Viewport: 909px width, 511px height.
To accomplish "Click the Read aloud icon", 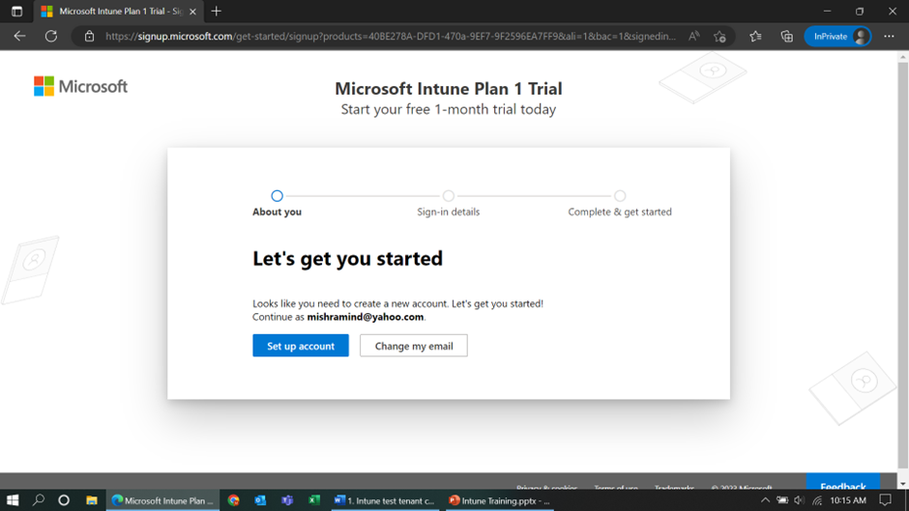I will (x=694, y=36).
